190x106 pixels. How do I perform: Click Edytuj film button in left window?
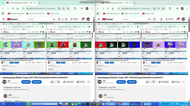37,82
